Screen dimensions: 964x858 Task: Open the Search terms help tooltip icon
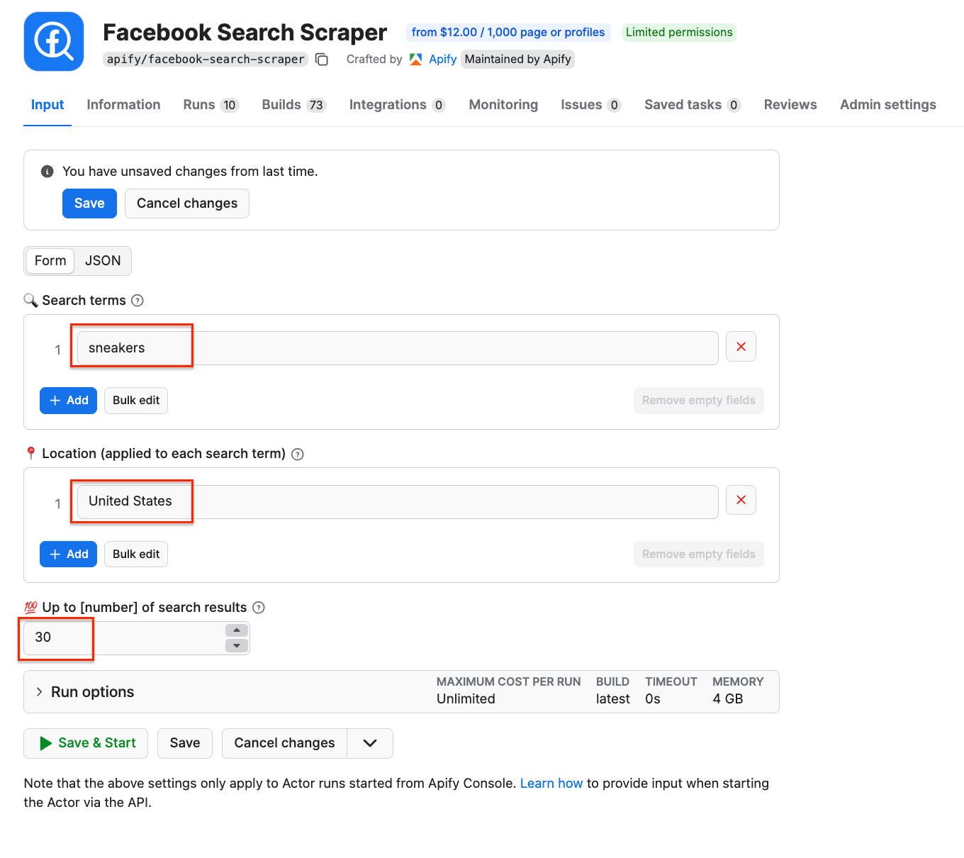[x=137, y=300]
